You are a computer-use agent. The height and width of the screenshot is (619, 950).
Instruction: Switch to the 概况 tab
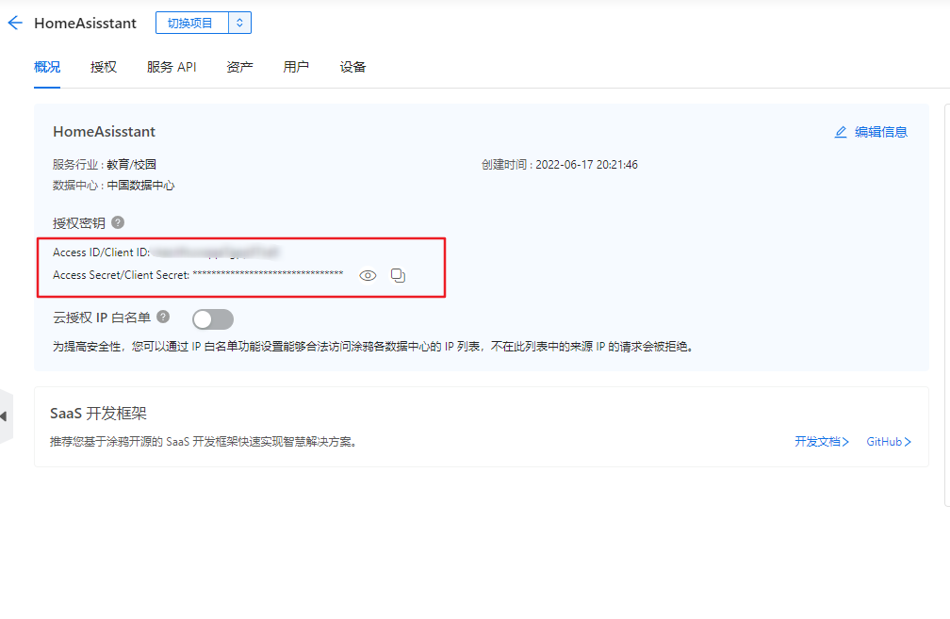(x=47, y=67)
